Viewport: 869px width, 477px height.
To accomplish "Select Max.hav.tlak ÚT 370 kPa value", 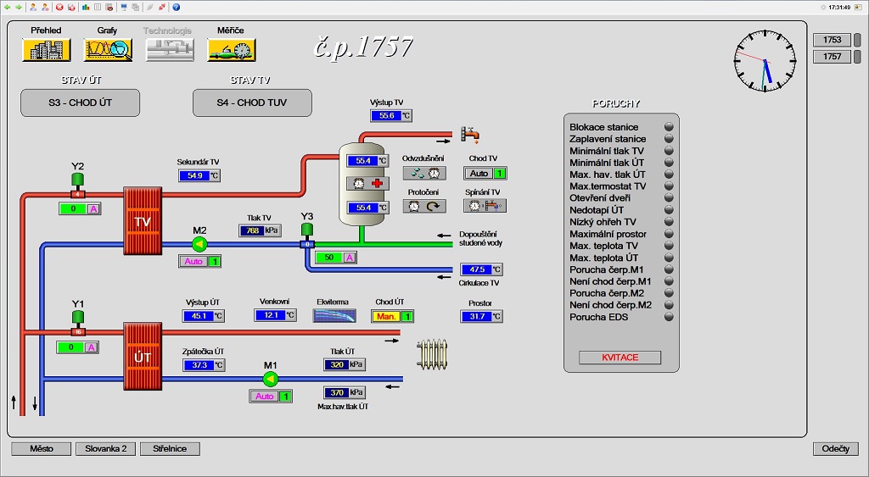I will point(345,392).
